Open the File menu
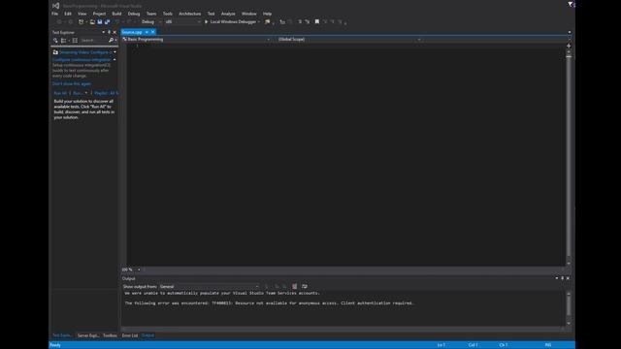The image size is (621, 349). (x=54, y=14)
